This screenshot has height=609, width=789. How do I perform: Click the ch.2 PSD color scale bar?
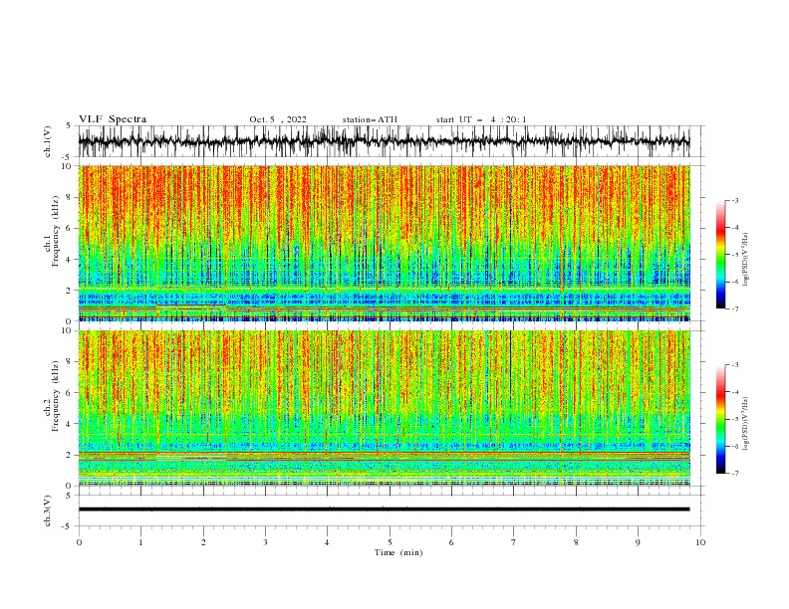(721, 419)
